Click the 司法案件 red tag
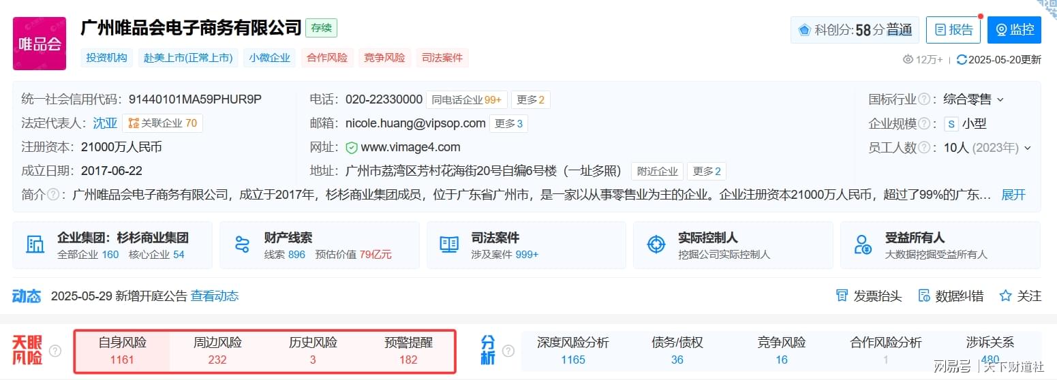Viewport: 1057px width, 380px height. (x=442, y=58)
